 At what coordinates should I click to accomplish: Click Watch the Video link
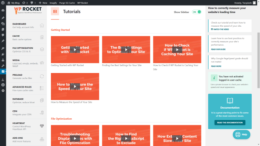(x=220, y=29)
